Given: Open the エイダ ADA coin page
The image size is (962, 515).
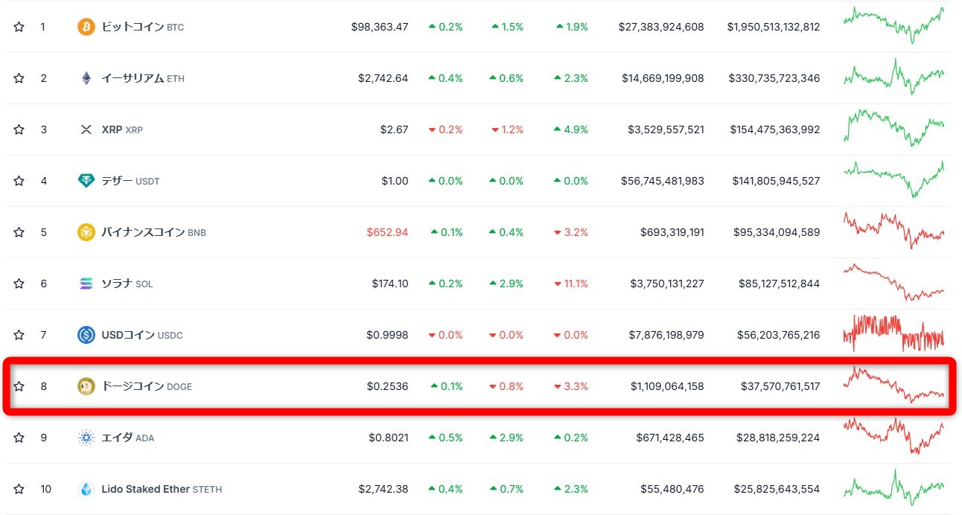Looking at the screenshot, I should [128, 438].
